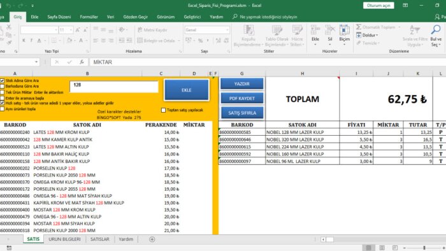446x251 pixels.
Task: Click the Yardım sheet tab
Action: pos(126,240)
